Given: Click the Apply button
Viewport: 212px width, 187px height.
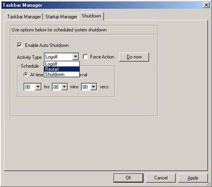Looking at the screenshot, I should tap(193, 178).
